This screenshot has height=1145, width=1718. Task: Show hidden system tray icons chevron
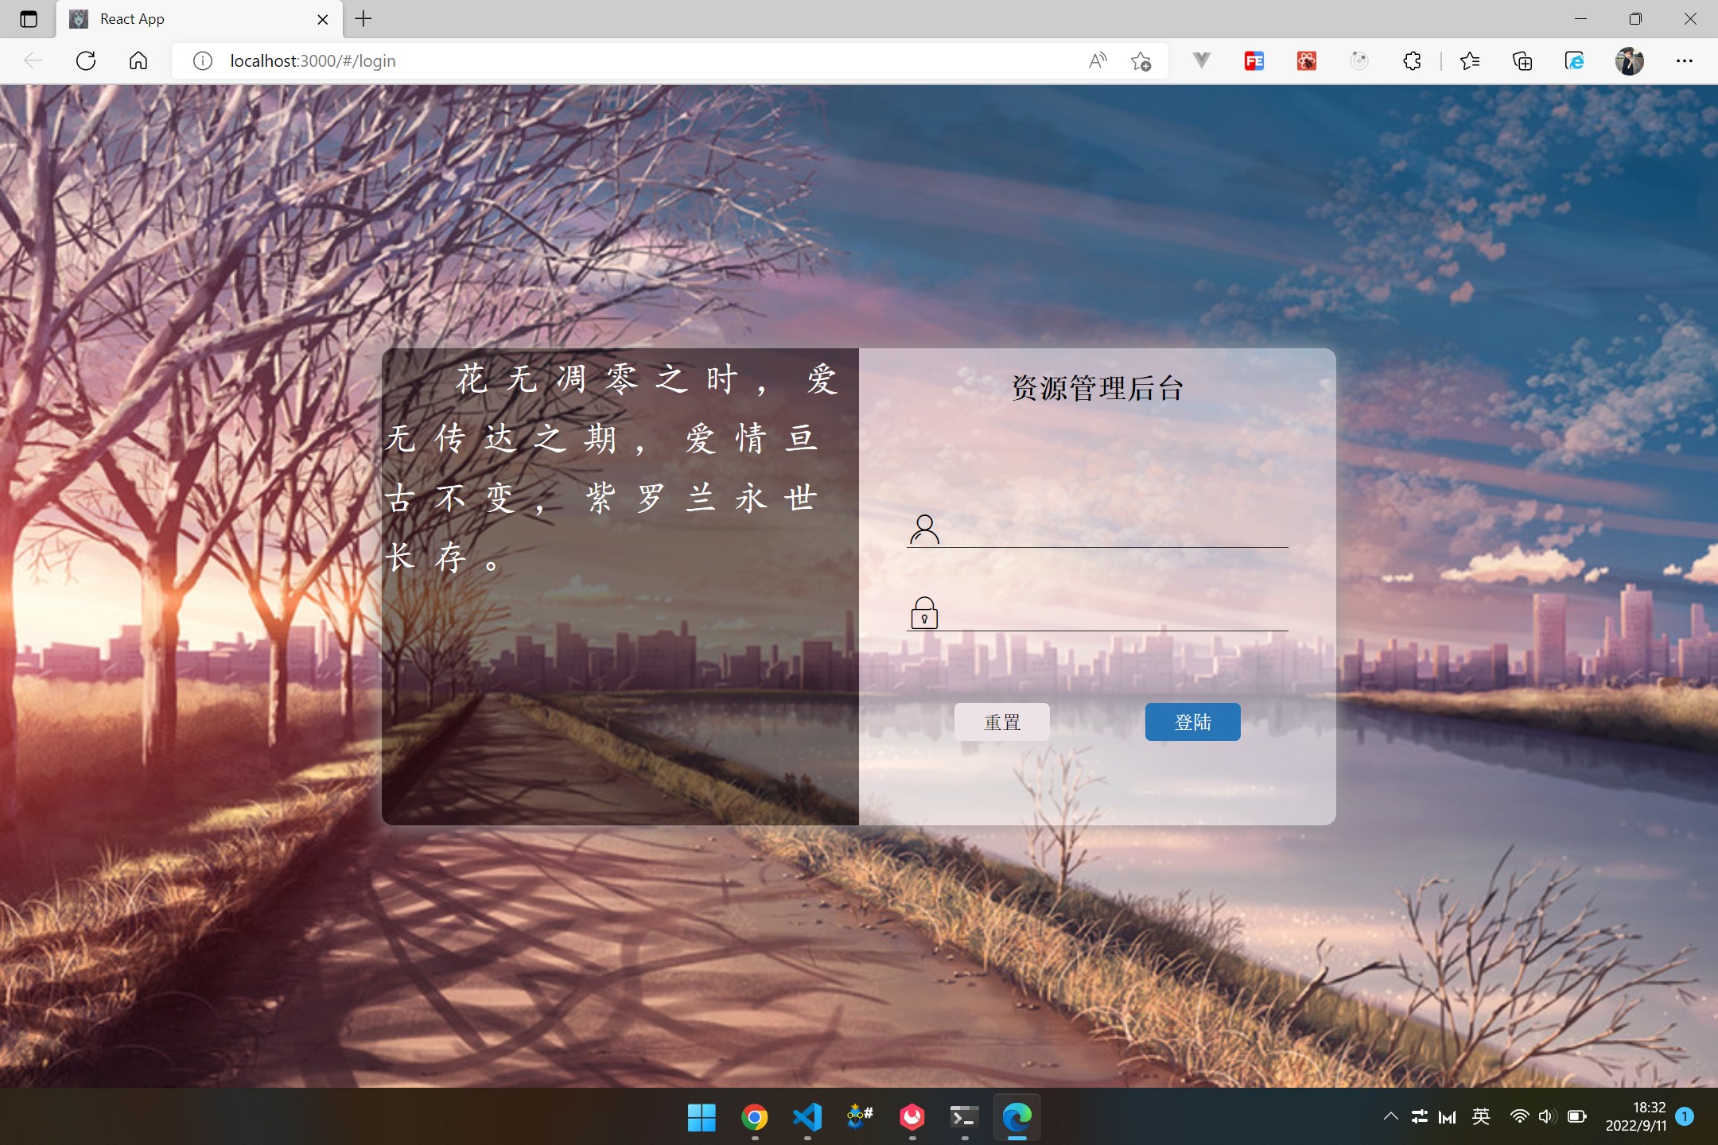1390,1116
